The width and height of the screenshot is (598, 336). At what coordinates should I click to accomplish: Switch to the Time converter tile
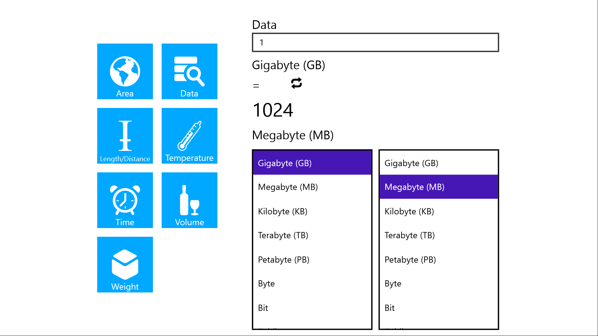(x=125, y=200)
